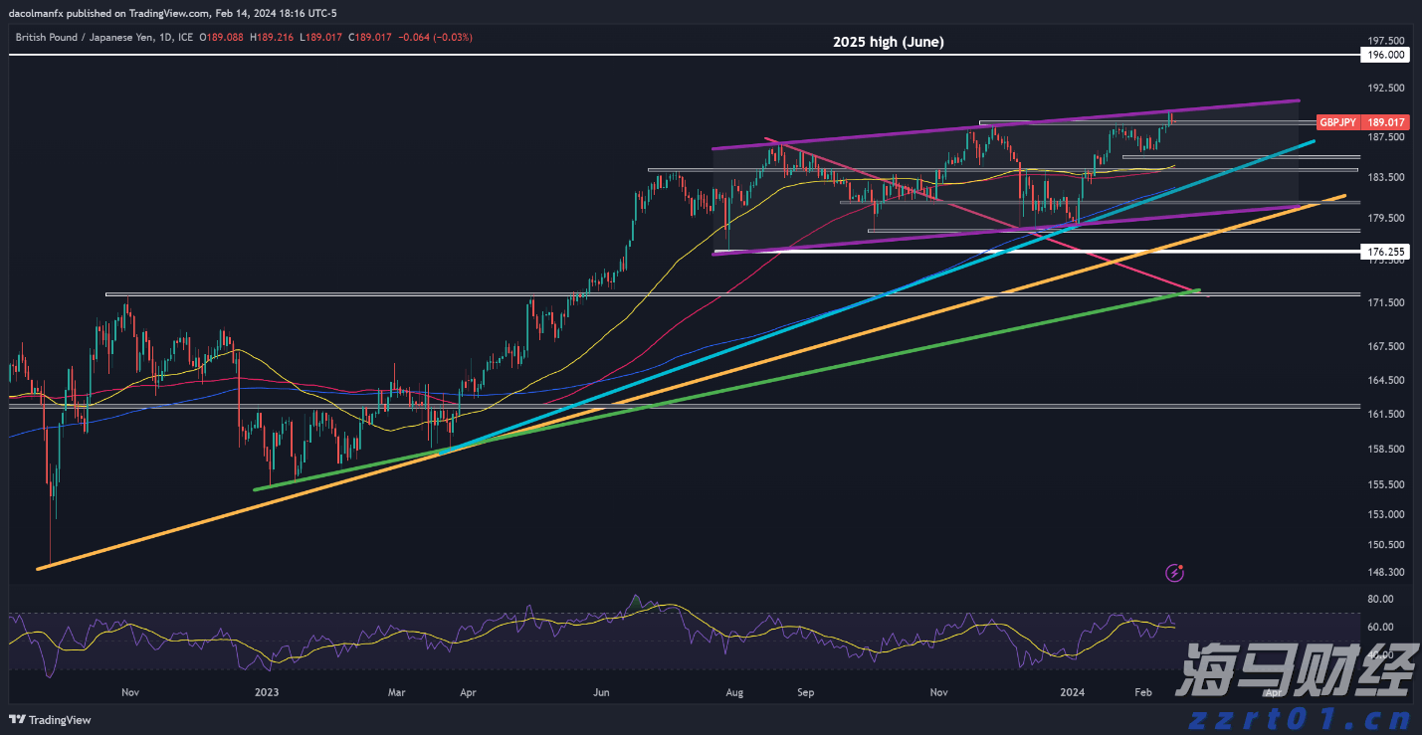1422x735 pixels.
Task: Click the 80.00 label on RSI scale
Action: pyautogui.click(x=1379, y=599)
